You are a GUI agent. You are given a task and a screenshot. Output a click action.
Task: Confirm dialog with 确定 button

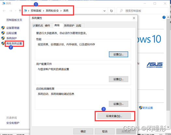pos(83,131)
